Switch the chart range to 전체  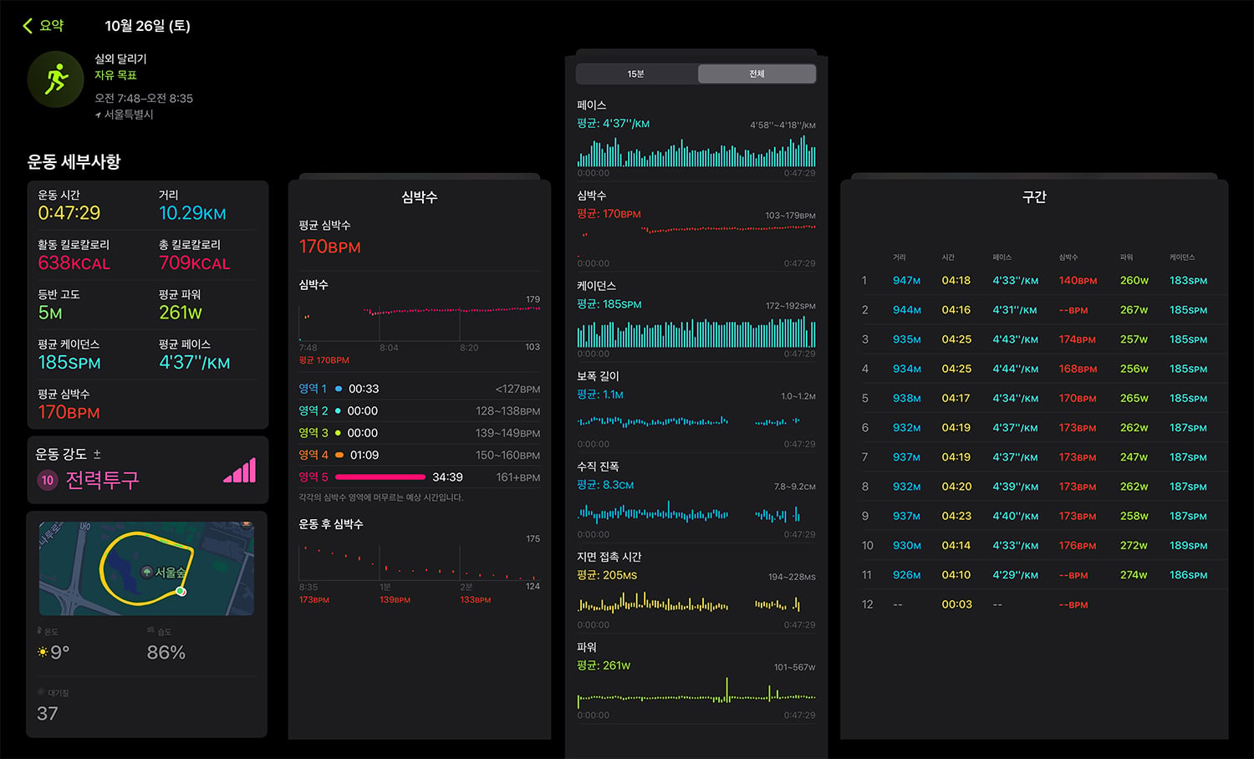click(x=757, y=74)
